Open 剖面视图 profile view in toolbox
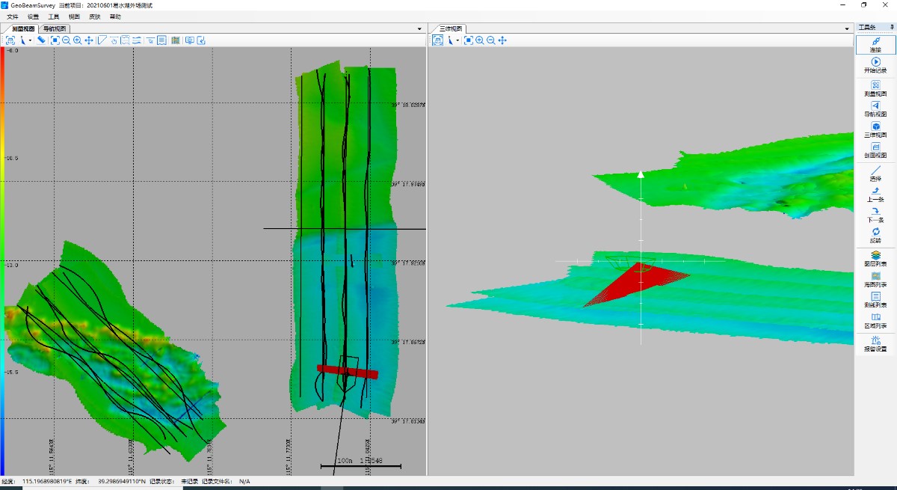This screenshot has height=490, width=897. click(875, 150)
